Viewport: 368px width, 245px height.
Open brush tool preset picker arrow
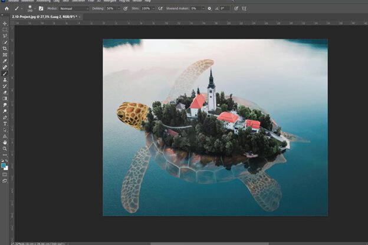pos(22,9)
